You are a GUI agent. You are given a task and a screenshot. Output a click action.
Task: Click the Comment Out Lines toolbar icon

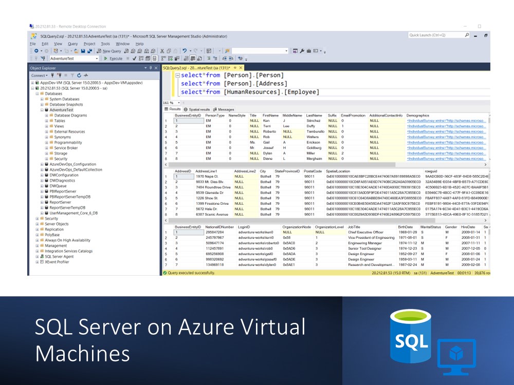click(209, 59)
